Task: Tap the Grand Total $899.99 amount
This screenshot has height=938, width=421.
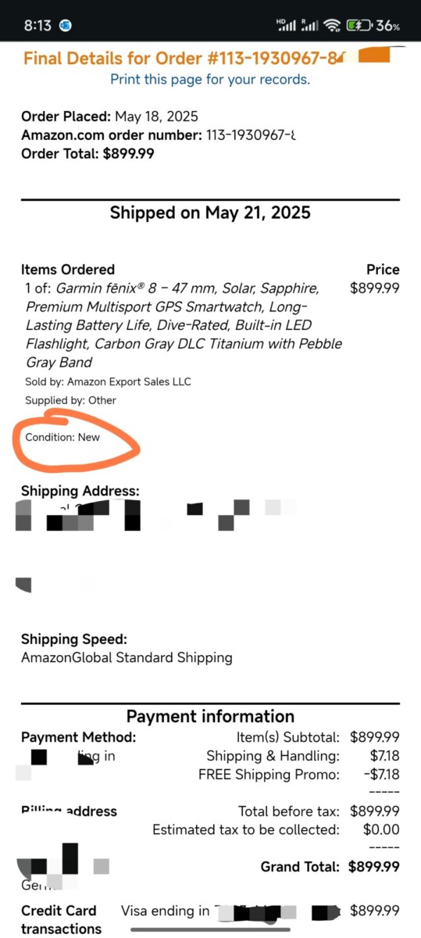Action: coord(374,866)
